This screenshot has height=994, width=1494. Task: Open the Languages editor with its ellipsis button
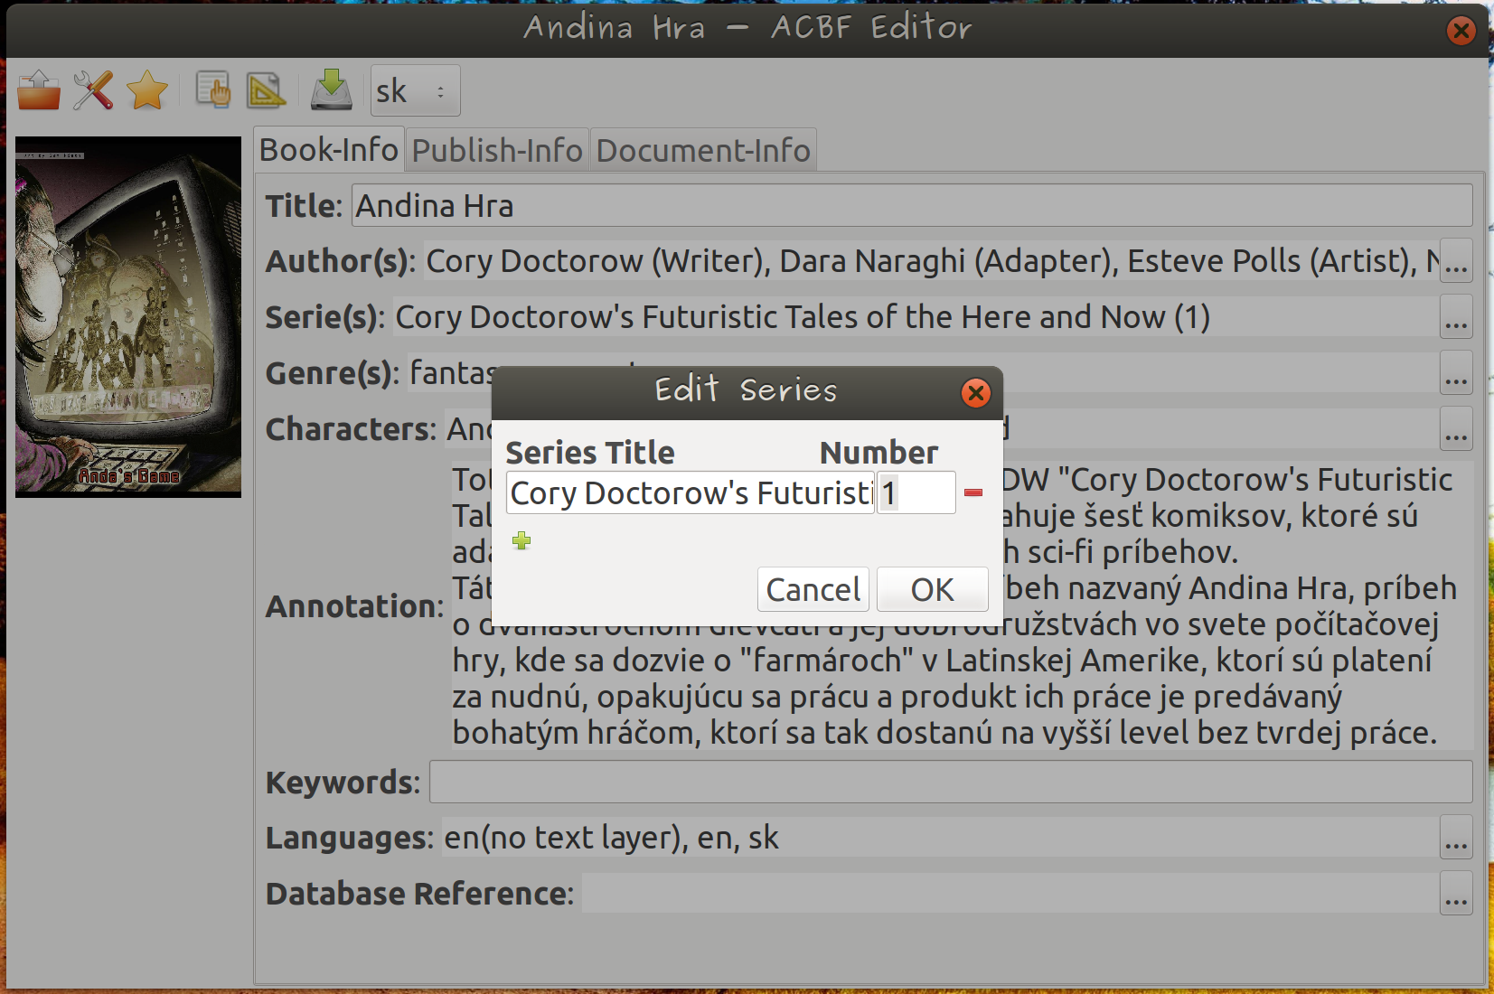[1456, 838]
